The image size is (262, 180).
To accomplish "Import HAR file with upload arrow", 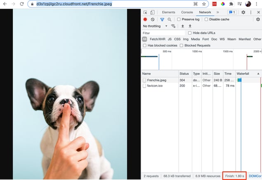I will click(x=183, y=26).
